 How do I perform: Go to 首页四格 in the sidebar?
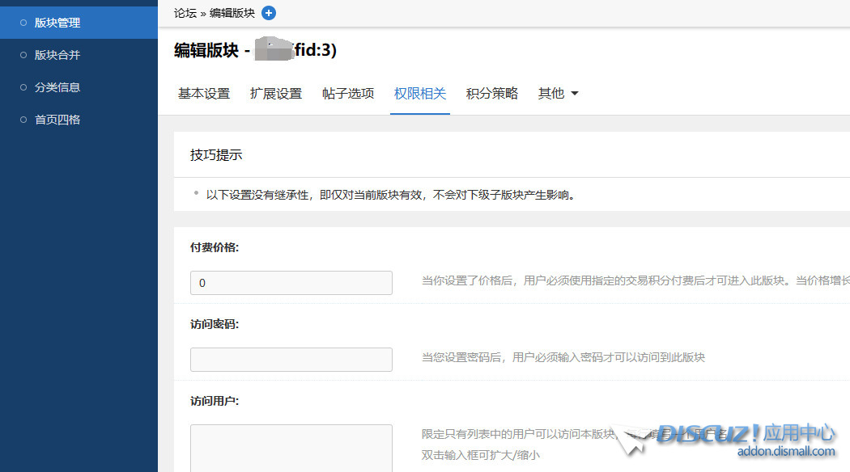(57, 120)
